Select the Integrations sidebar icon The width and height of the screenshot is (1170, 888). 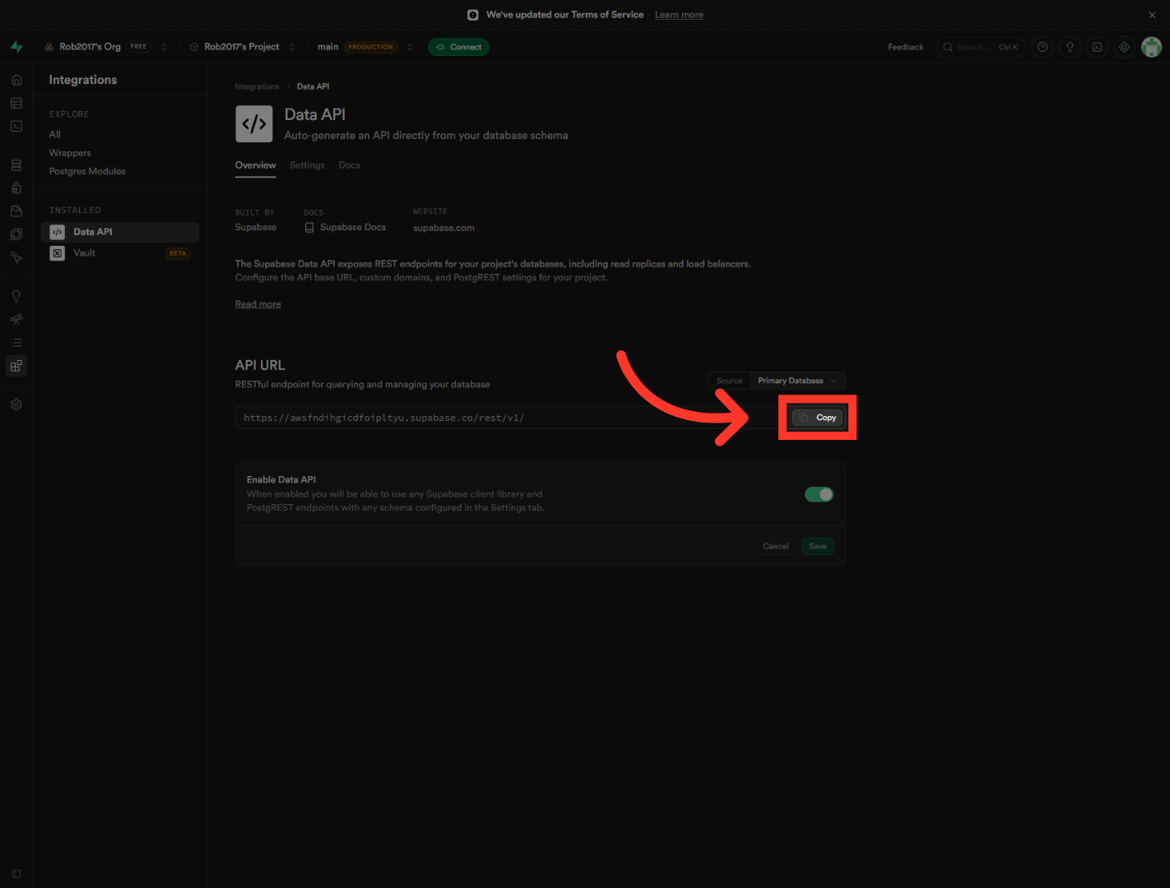16,365
